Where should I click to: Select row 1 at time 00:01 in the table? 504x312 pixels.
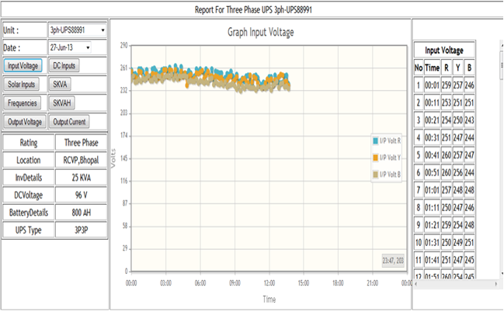click(432, 85)
